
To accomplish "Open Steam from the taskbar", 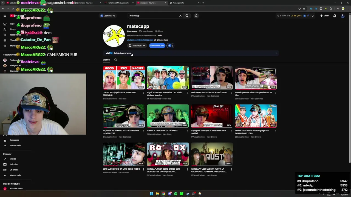I will [x=188, y=194].
